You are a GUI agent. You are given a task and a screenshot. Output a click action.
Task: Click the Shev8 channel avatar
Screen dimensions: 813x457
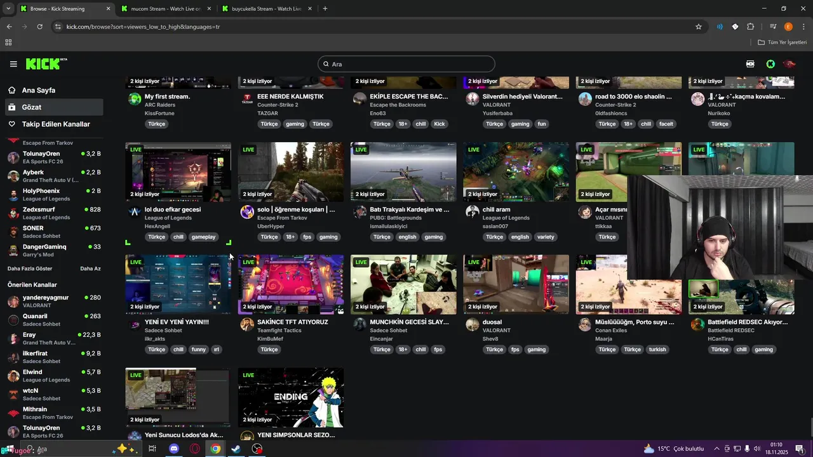point(472,325)
